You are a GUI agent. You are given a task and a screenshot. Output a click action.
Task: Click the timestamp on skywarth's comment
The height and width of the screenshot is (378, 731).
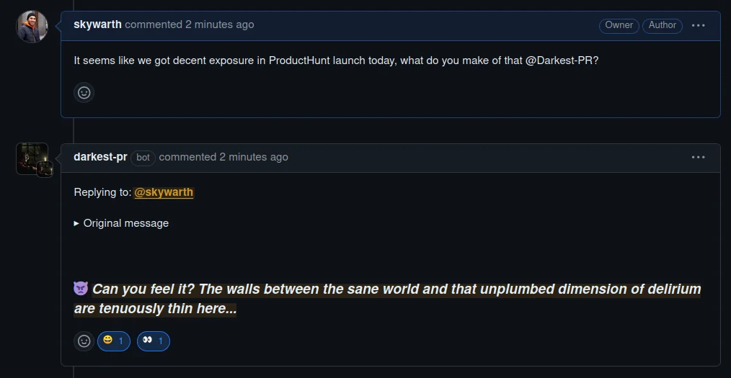point(220,24)
